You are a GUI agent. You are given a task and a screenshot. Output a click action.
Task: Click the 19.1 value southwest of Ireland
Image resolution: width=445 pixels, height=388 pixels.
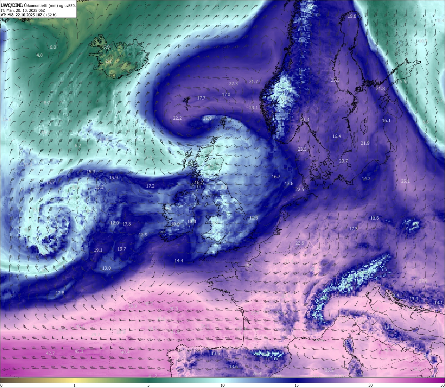coord(98,250)
